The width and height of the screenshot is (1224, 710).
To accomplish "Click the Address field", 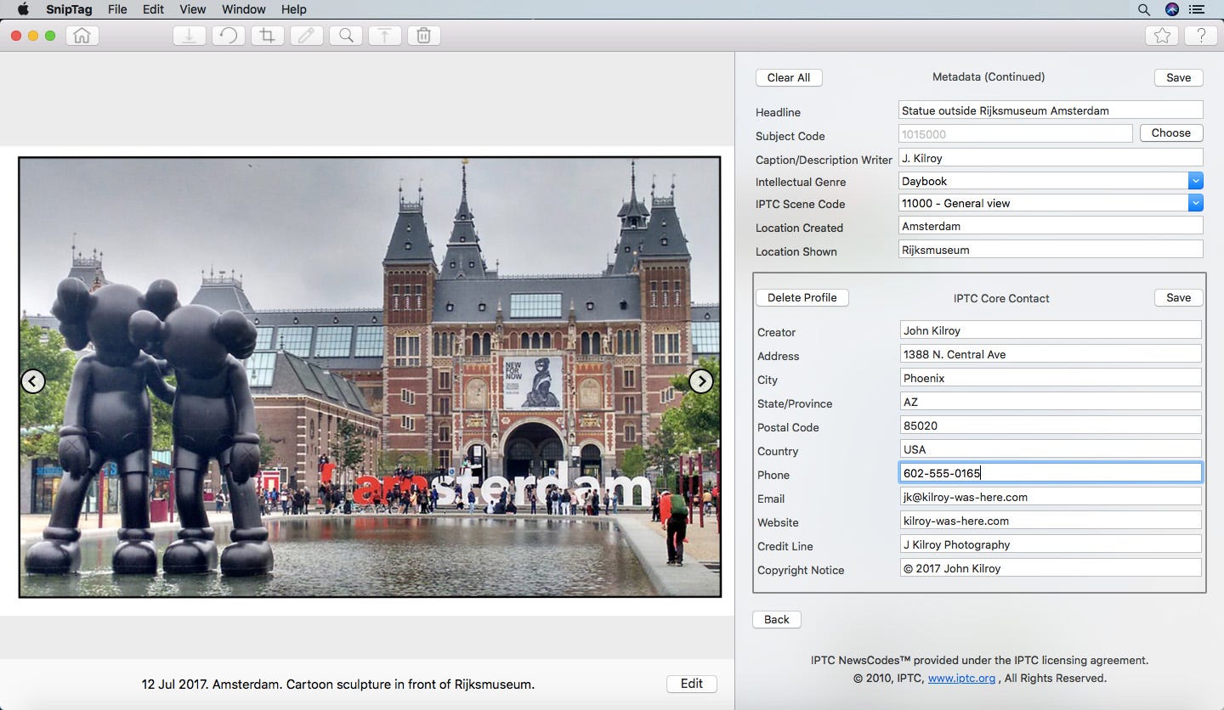I will point(1051,353).
